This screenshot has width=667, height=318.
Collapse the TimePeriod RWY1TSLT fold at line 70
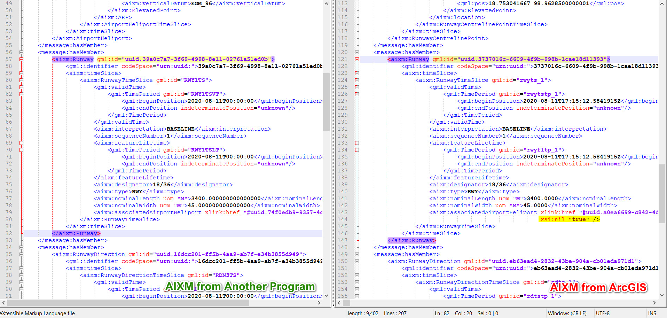pyautogui.click(x=21, y=150)
